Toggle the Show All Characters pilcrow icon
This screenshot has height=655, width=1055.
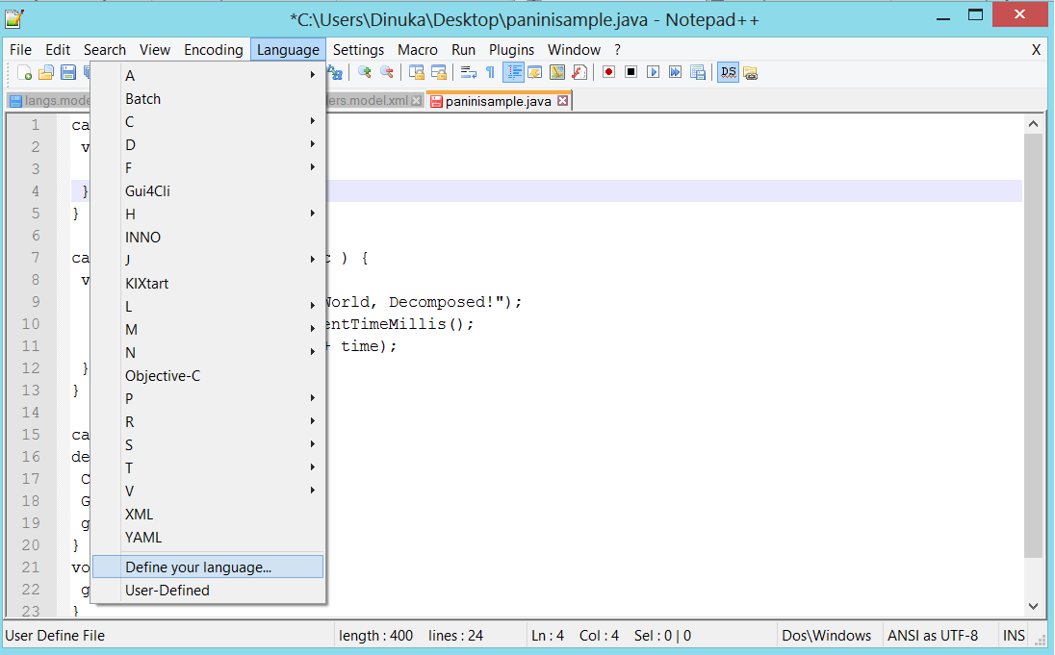click(490, 71)
